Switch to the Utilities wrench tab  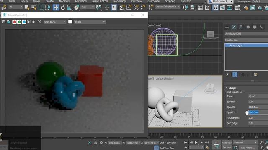point(261,27)
